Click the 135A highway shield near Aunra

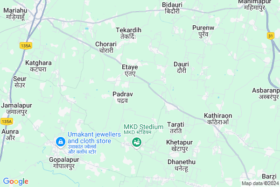[x=7, y=122]
